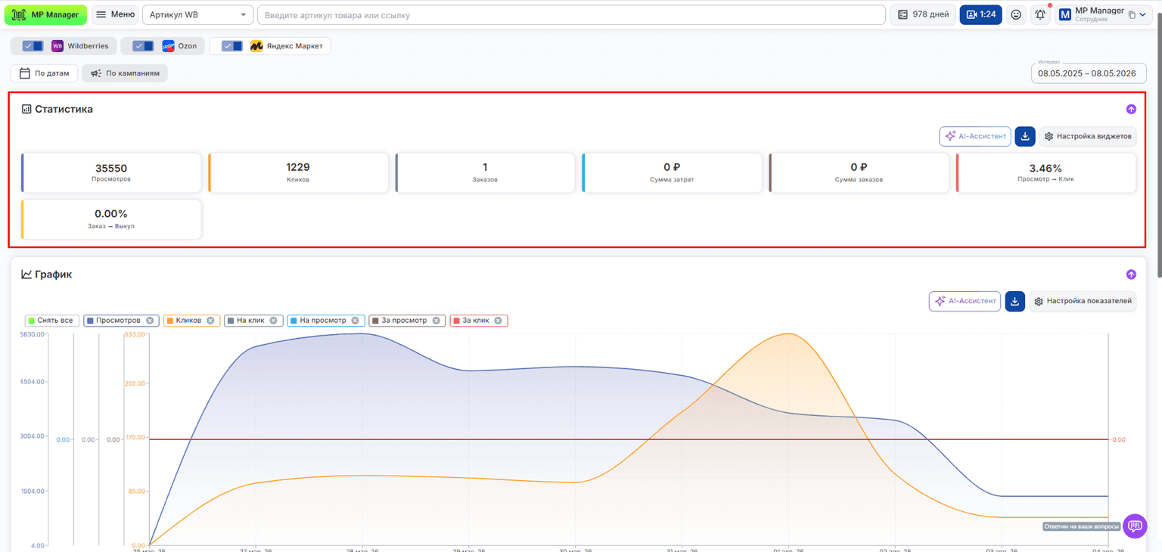Switch to По кампаниям view
The width and height of the screenshot is (1162, 552).
(x=125, y=73)
